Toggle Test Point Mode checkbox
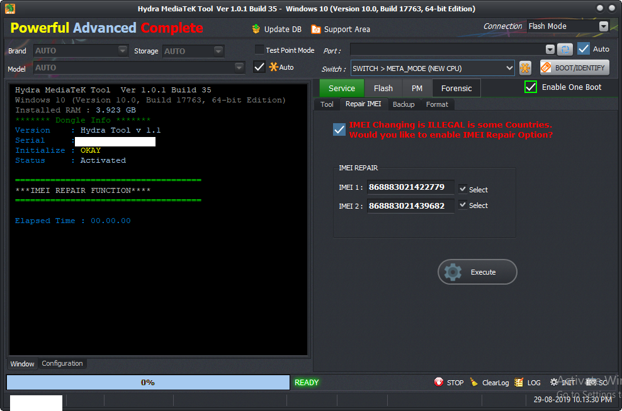Image resolution: width=622 pixels, height=411 pixels. (259, 50)
